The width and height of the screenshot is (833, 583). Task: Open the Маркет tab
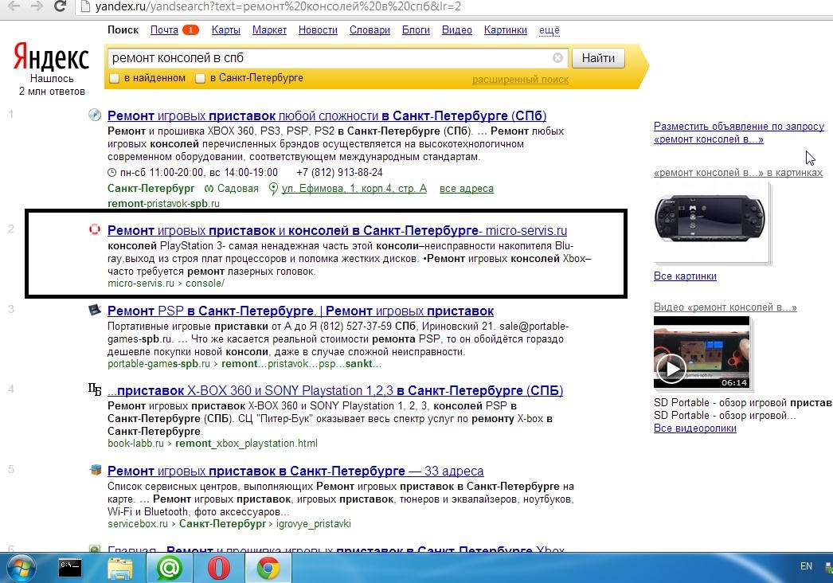[x=269, y=30]
